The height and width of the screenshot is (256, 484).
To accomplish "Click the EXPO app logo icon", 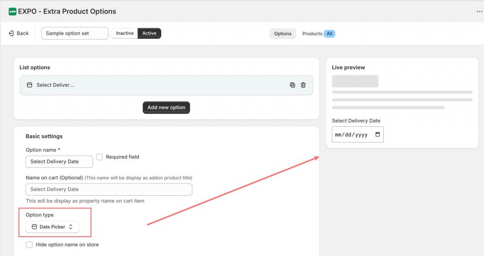I will point(12,11).
